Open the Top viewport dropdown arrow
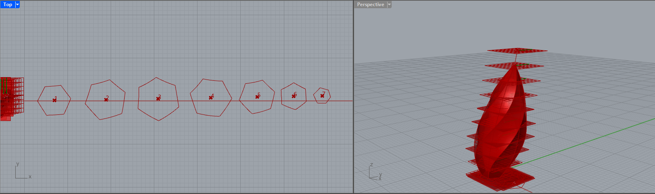Screen dimensions: 655x194 17,5
